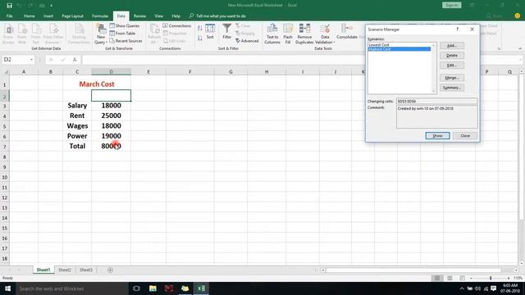
Task: Click Sign in button
Action: [452, 5]
